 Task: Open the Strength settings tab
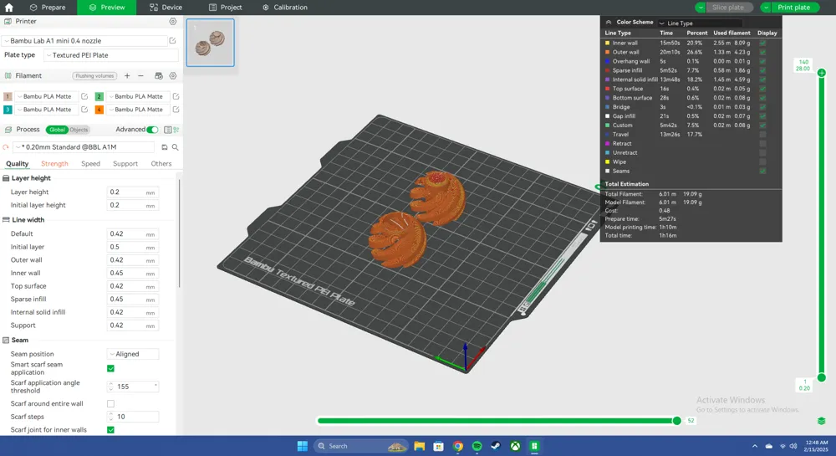(x=54, y=164)
